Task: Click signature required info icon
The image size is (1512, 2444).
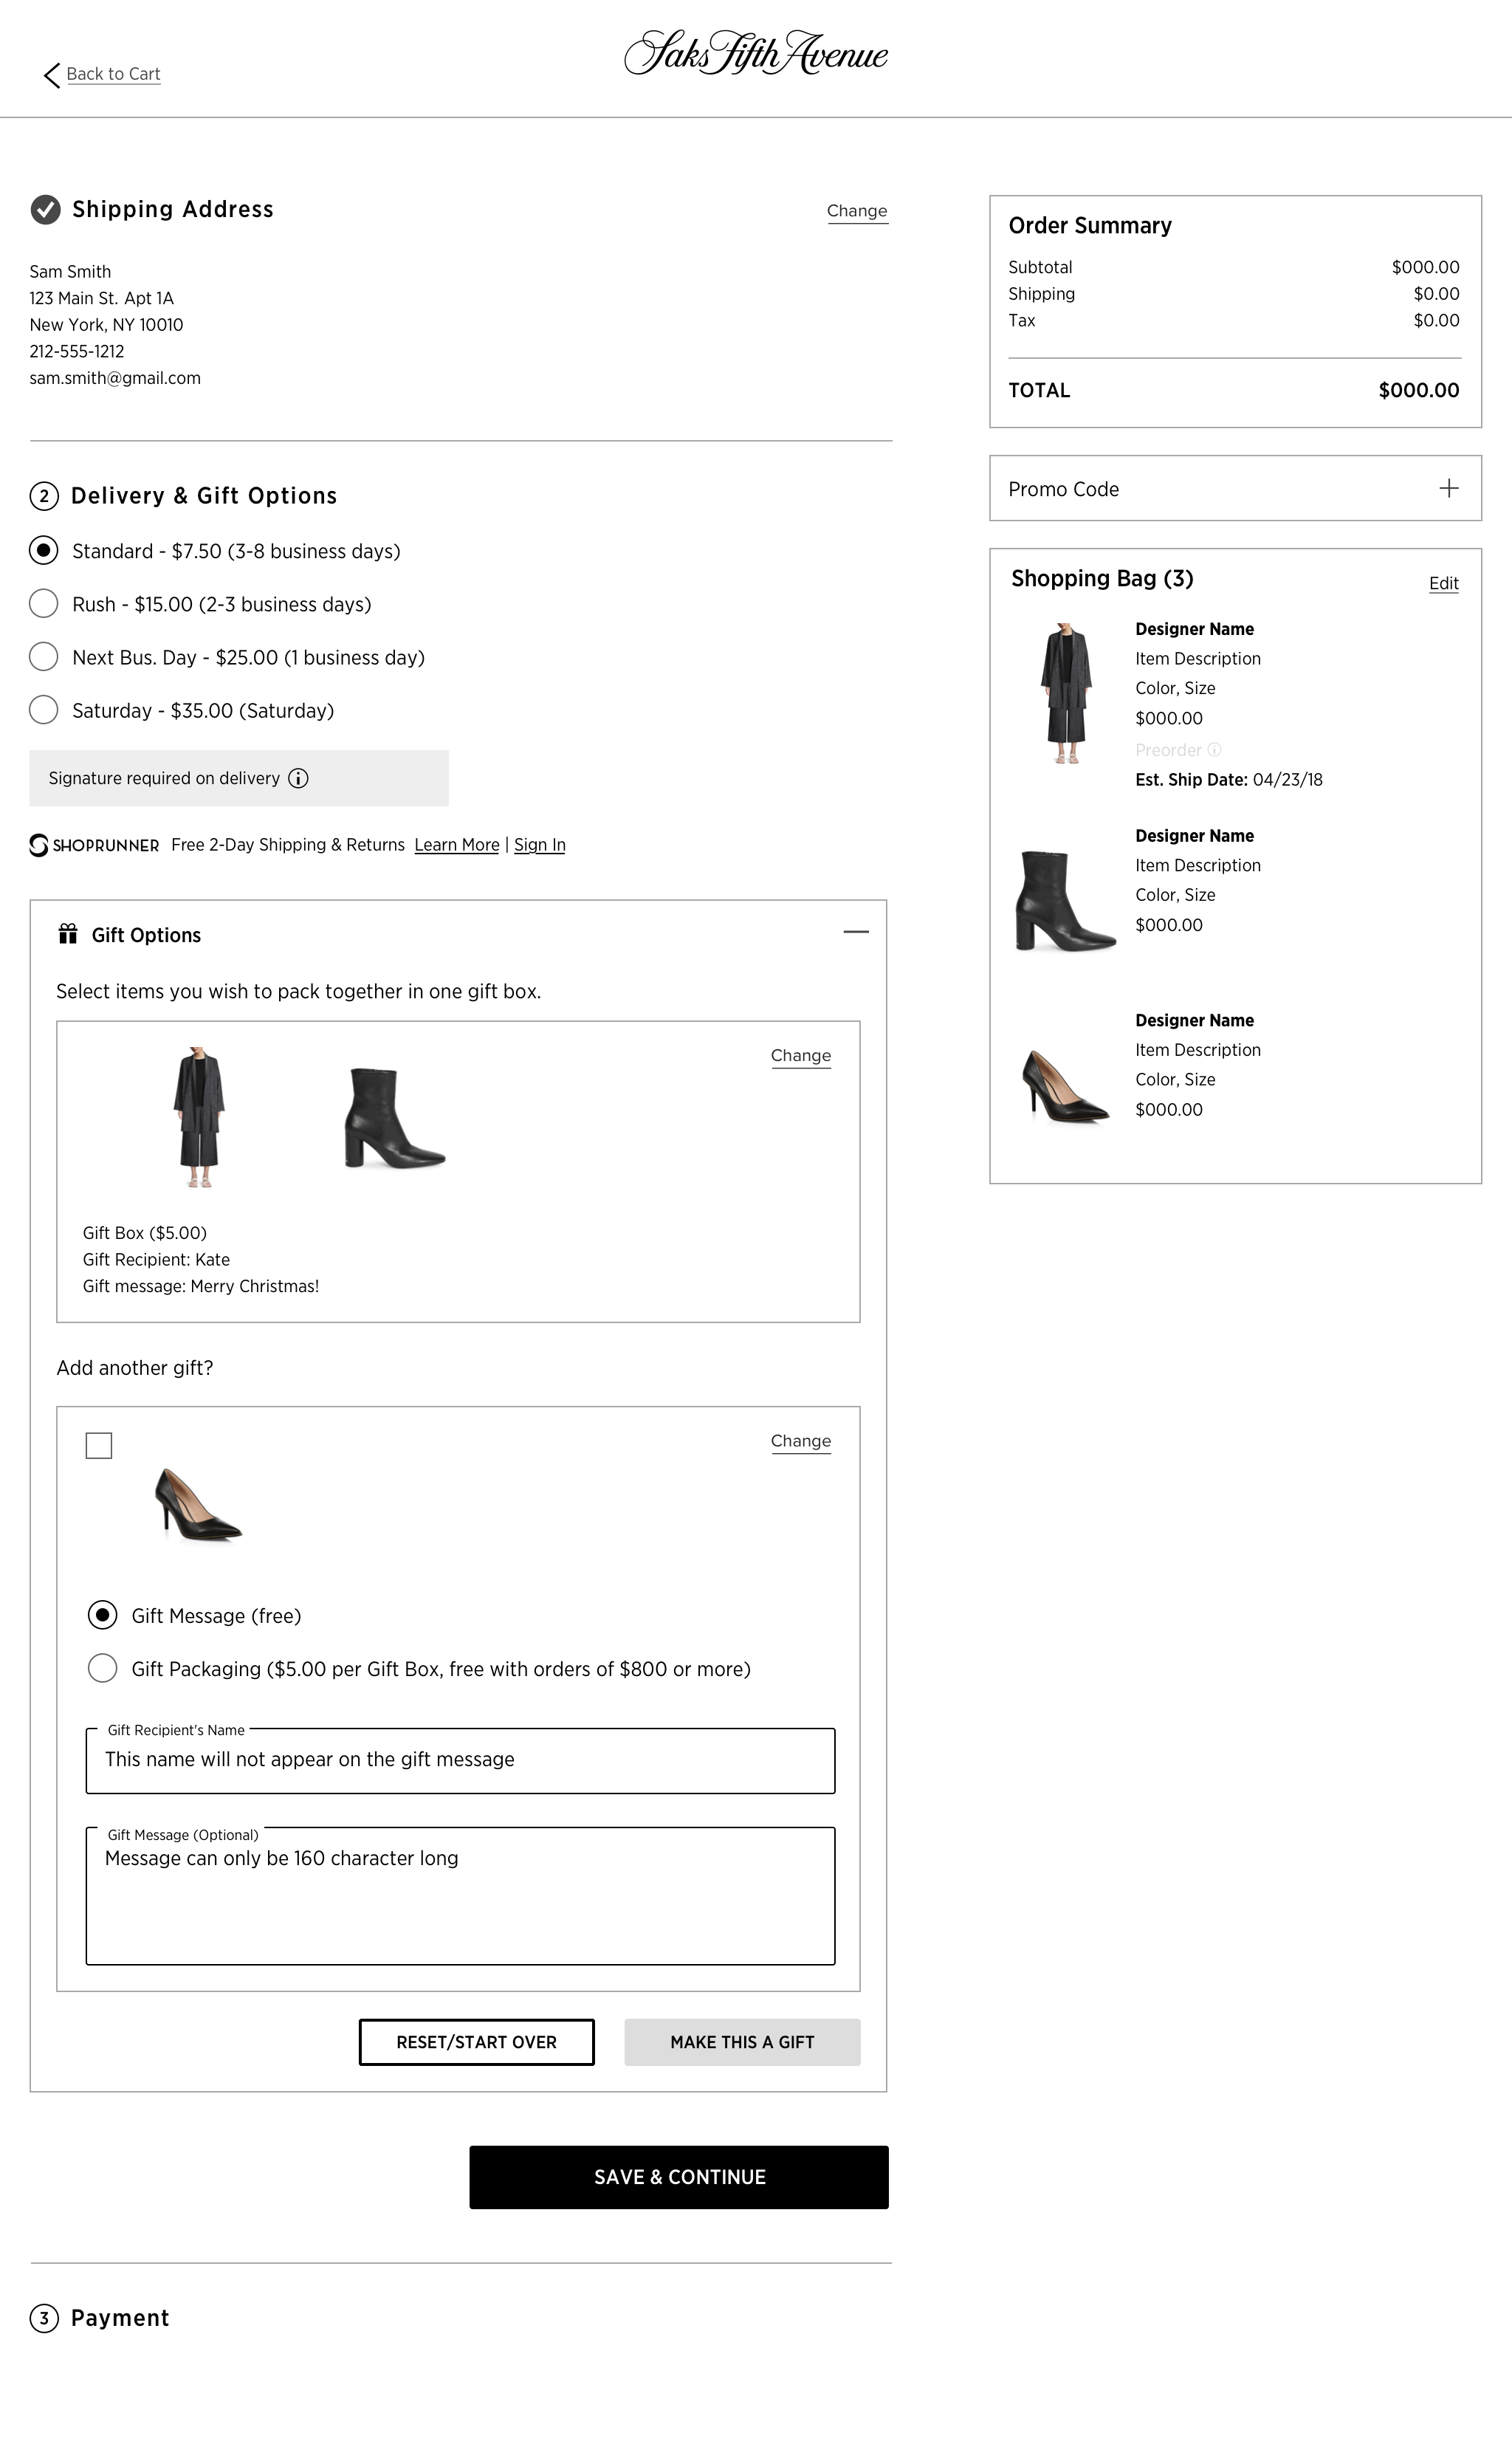Action: (298, 778)
